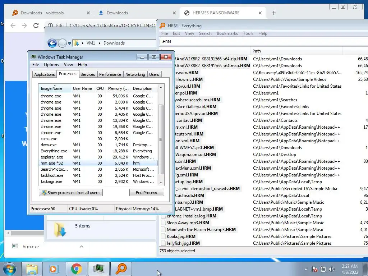368x276 pixels.
Task: Switch to the Chrome Downloads tab
Action: tap(137, 13)
